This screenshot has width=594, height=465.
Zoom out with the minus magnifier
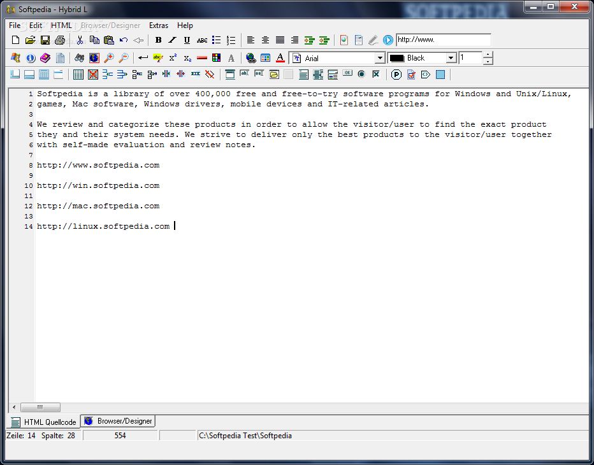(x=124, y=58)
